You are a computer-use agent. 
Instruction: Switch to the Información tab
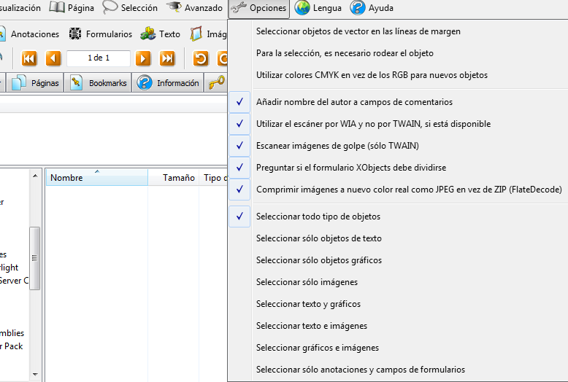[168, 83]
